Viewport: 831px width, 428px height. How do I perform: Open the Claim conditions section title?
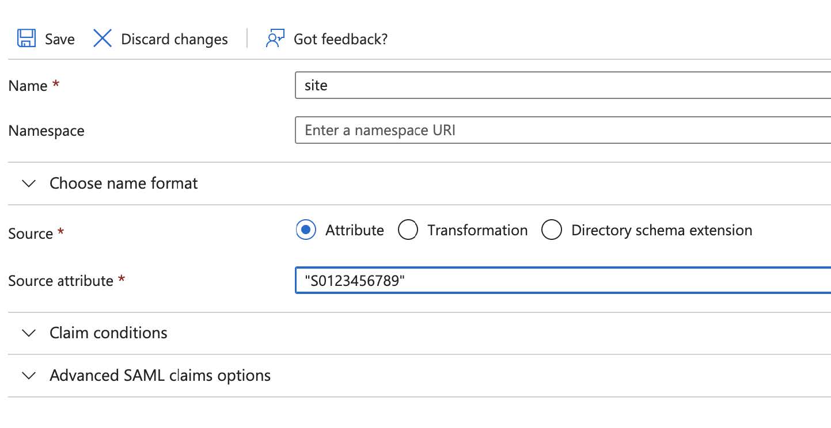click(108, 333)
